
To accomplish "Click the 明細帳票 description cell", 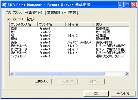I will [102, 39].
